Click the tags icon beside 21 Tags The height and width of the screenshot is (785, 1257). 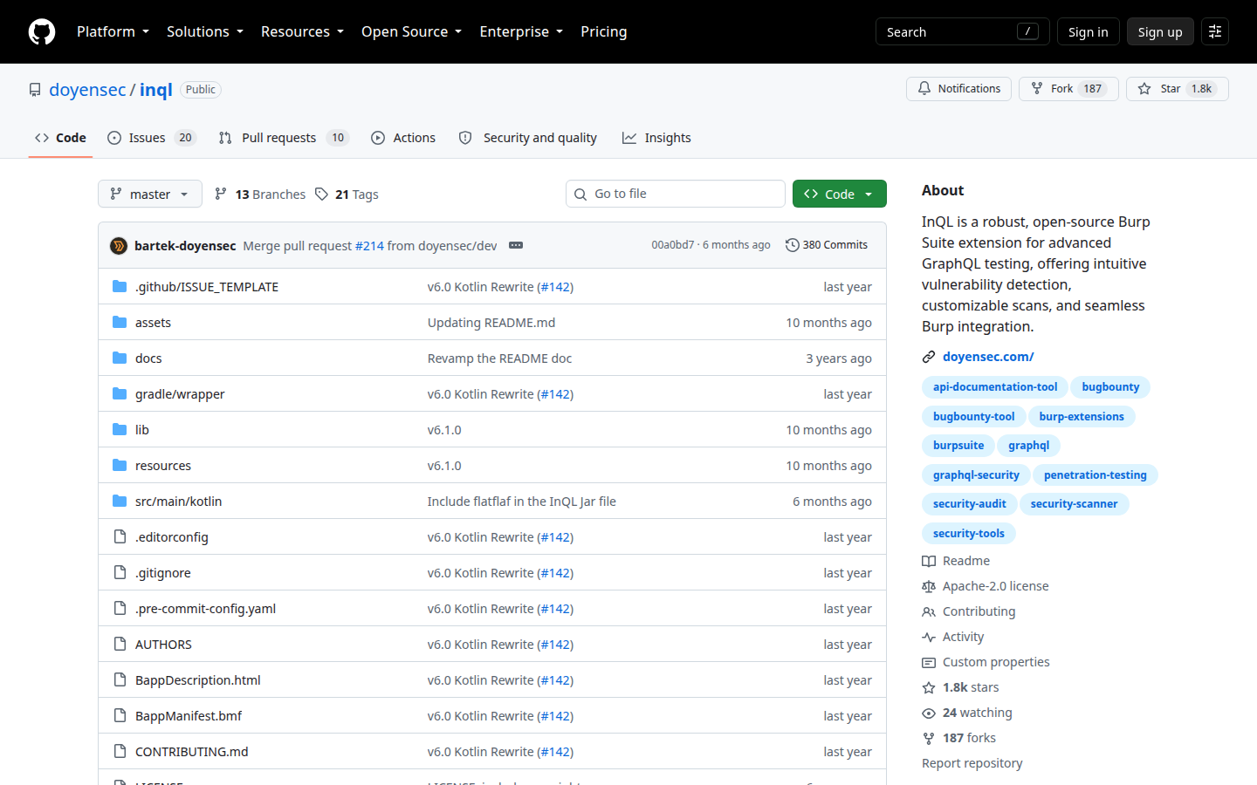click(322, 194)
